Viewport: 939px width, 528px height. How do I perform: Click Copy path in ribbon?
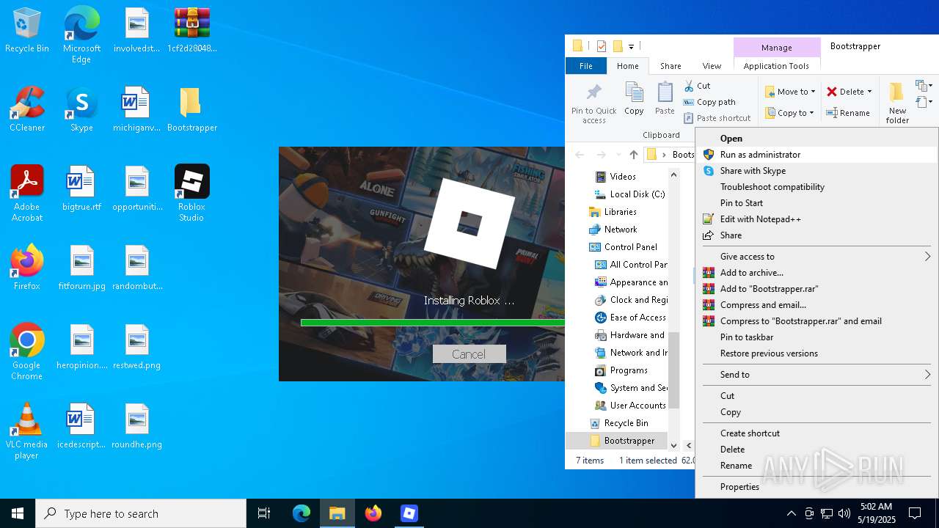(709, 102)
